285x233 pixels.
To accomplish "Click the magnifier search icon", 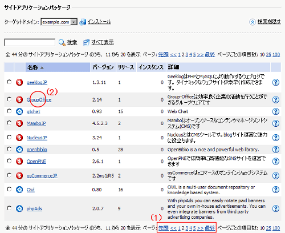I will pyautogui.click(x=62, y=43).
